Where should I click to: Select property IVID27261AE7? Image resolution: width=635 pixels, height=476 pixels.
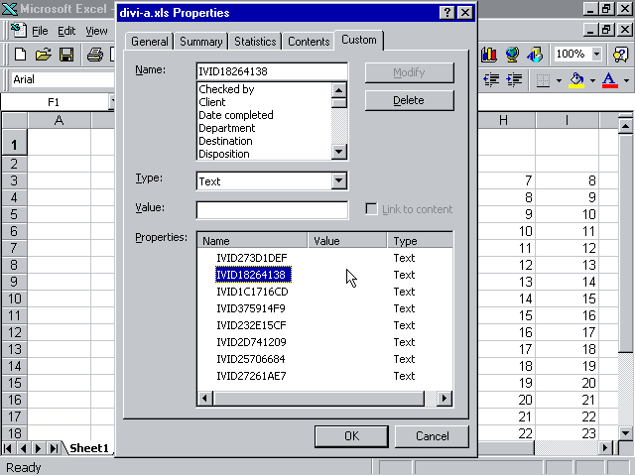pos(251,376)
